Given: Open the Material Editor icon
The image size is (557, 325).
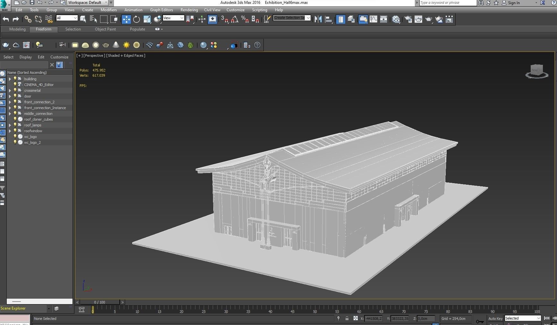Looking at the screenshot, I should pyautogui.click(x=396, y=19).
